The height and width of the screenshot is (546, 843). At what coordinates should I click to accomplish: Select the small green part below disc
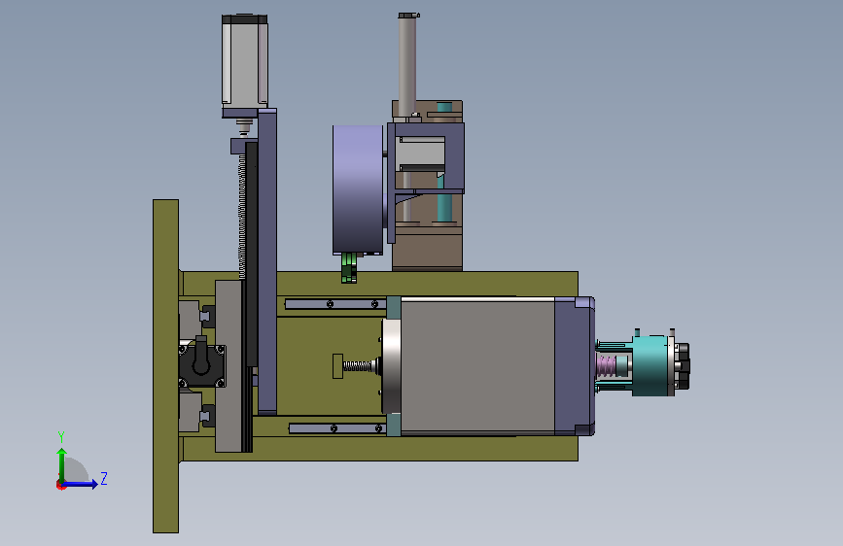pyautogui.click(x=349, y=267)
